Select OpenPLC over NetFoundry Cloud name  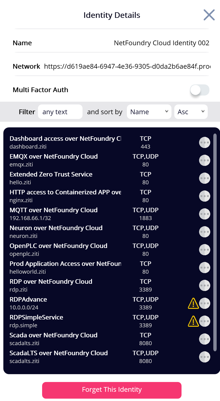[58, 246]
